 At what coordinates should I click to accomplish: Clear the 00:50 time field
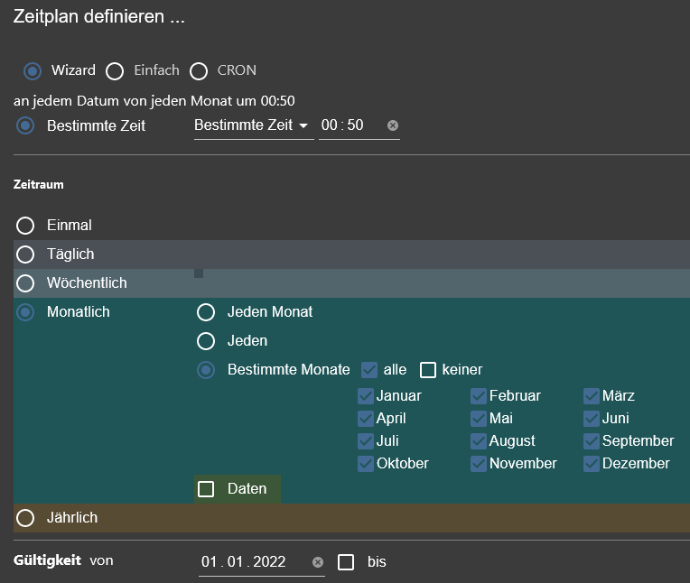(393, 125)
